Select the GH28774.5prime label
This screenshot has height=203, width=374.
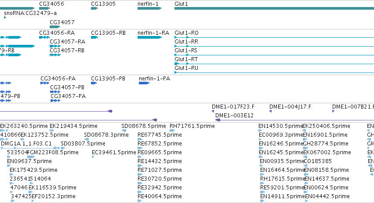(x=326, y=144)
